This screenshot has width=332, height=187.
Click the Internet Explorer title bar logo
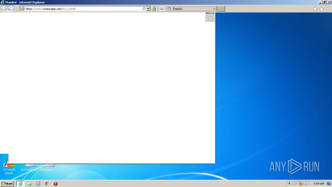click(x=3, y=2)
